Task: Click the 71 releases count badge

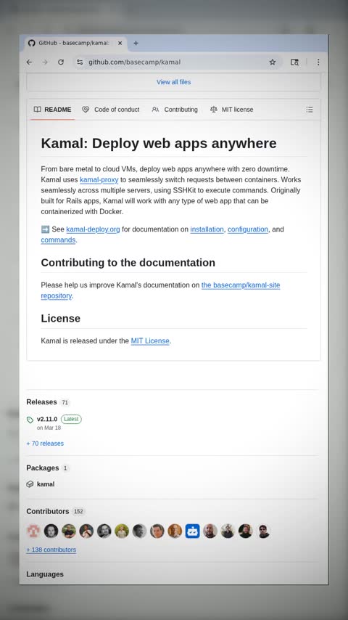Action: click(65, 402)
